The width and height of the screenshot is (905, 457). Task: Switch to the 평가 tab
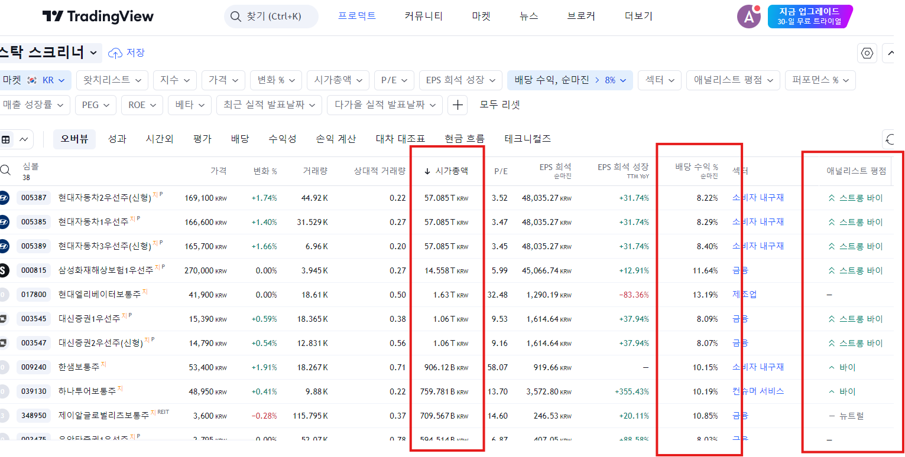tap(202, 139)
